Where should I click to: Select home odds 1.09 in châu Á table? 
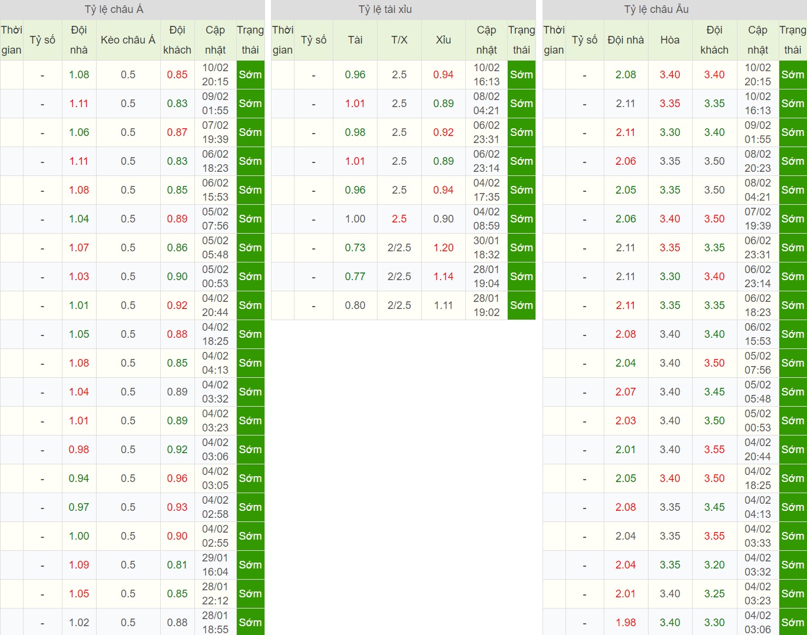(x=79, y=565)
